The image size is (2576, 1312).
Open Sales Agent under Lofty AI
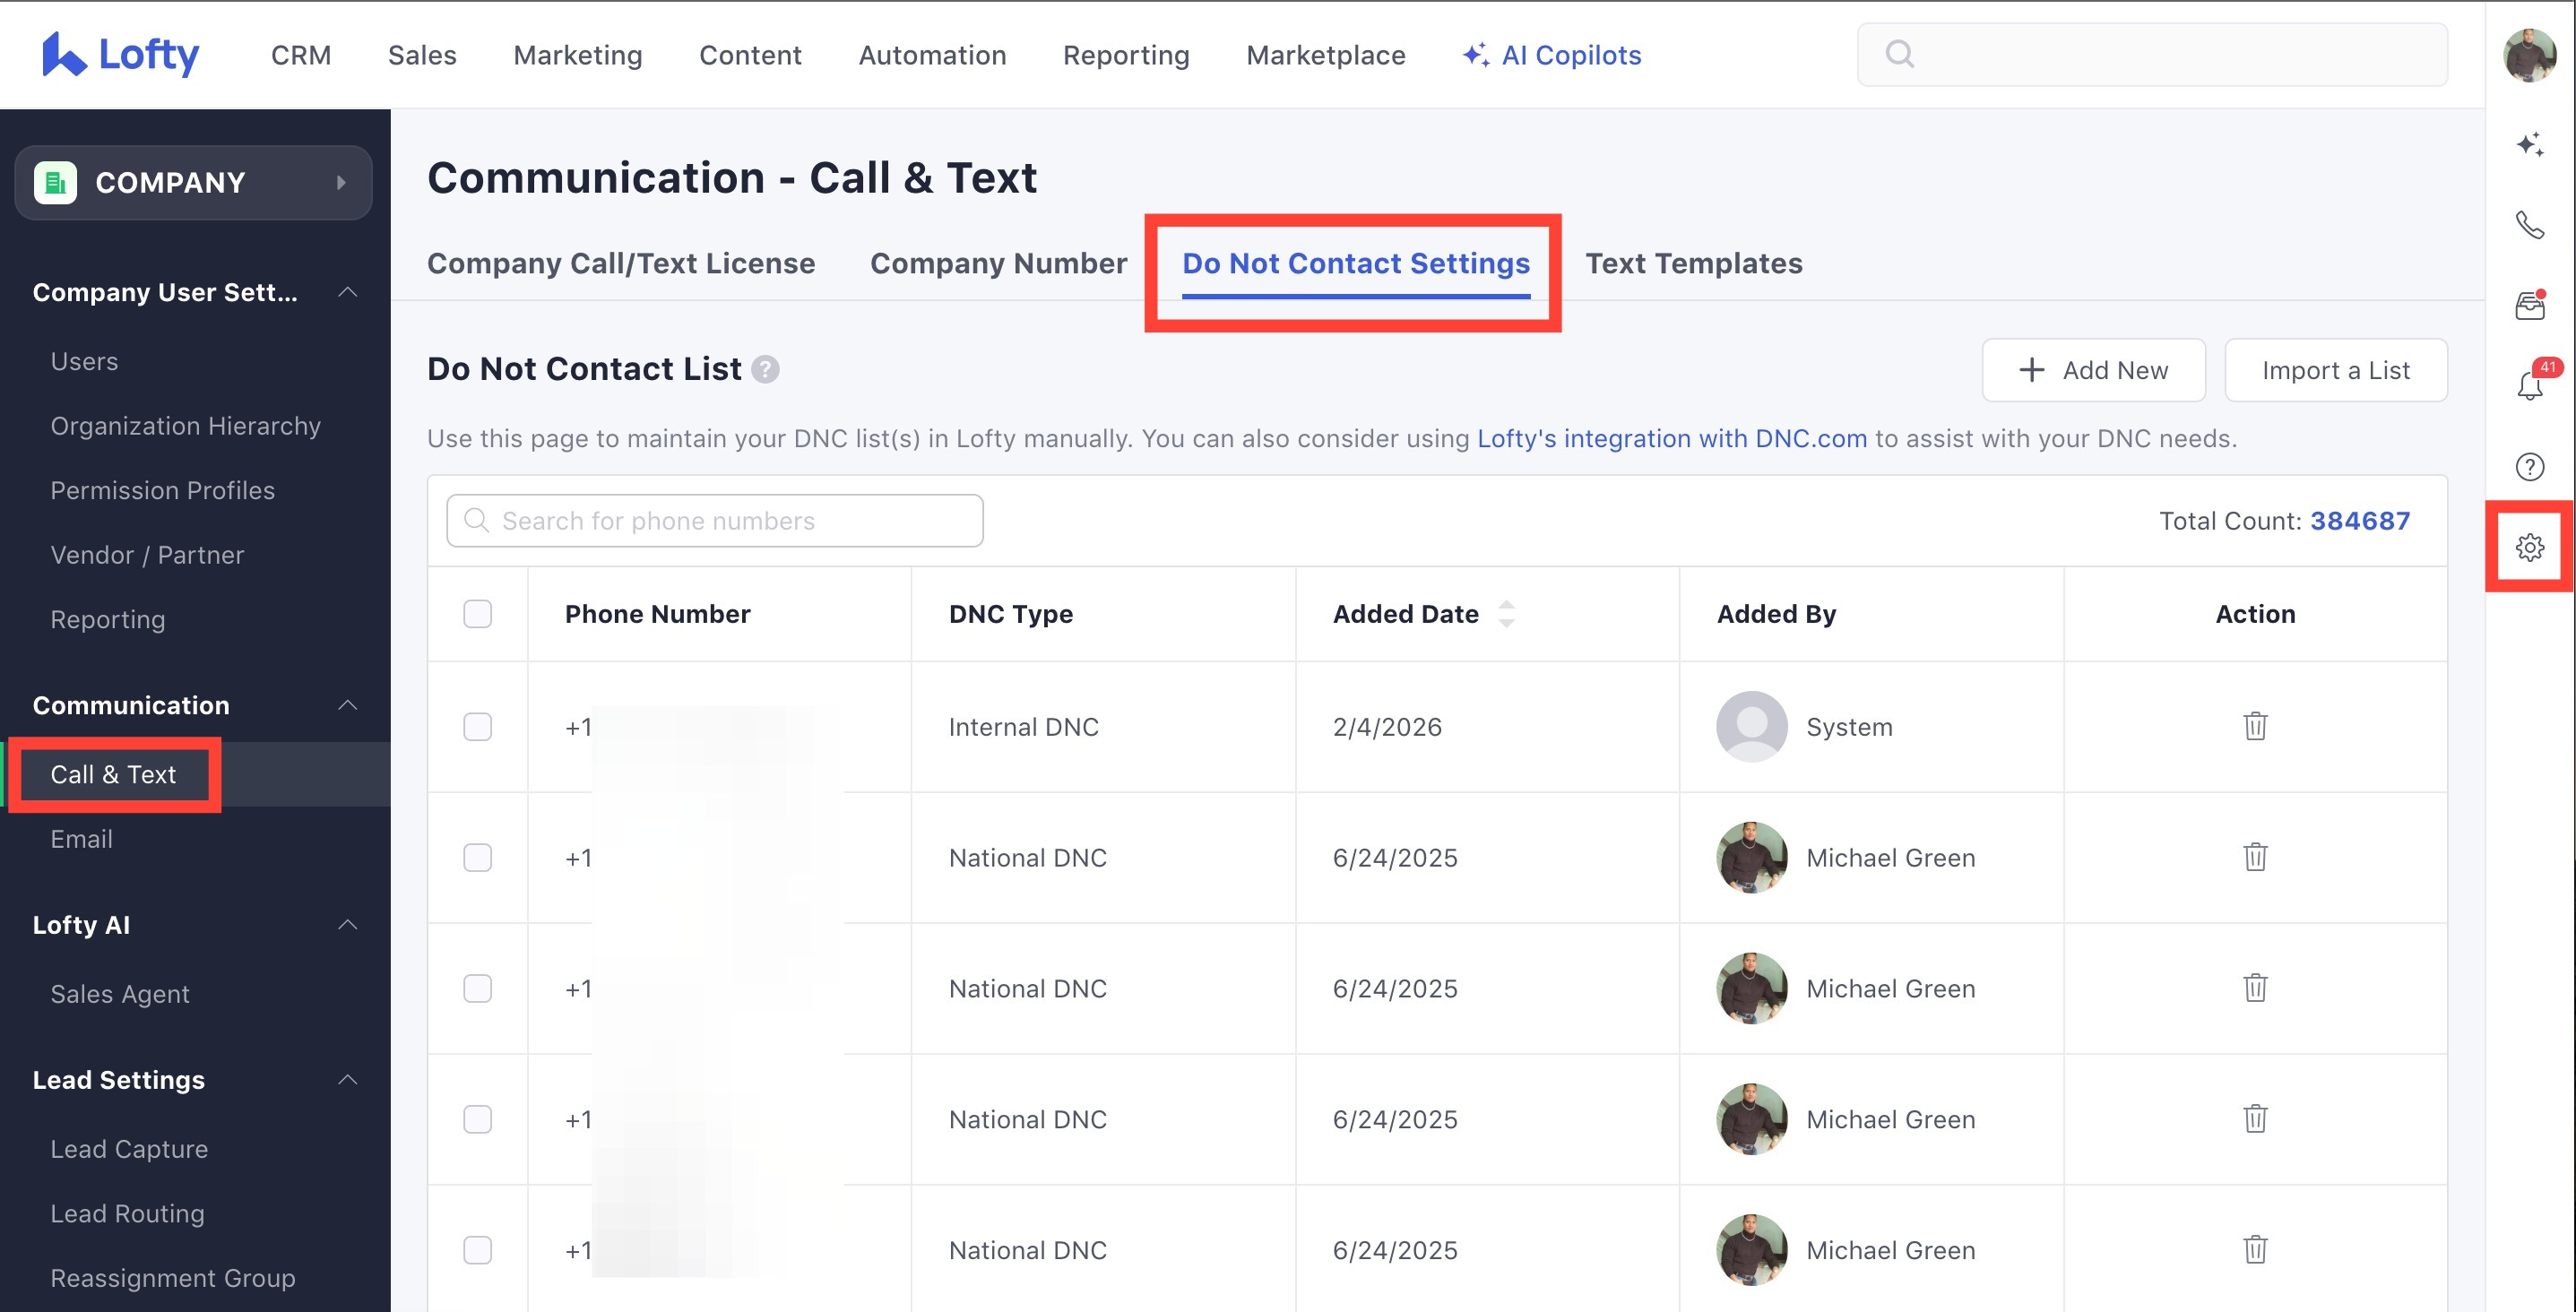[x=120, y=994]
